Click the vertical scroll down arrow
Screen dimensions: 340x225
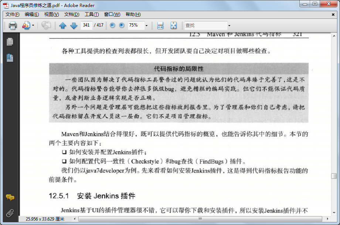coord(334,213)
